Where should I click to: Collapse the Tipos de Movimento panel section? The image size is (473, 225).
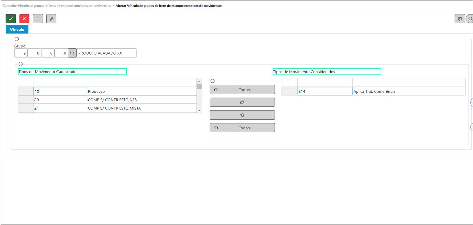(x=21, y=64)
